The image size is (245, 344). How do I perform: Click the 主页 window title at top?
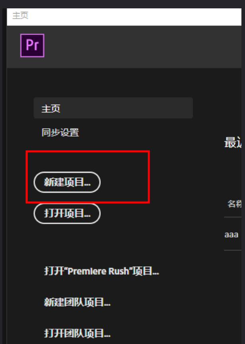pyautogui.click(x=20, y=16)
